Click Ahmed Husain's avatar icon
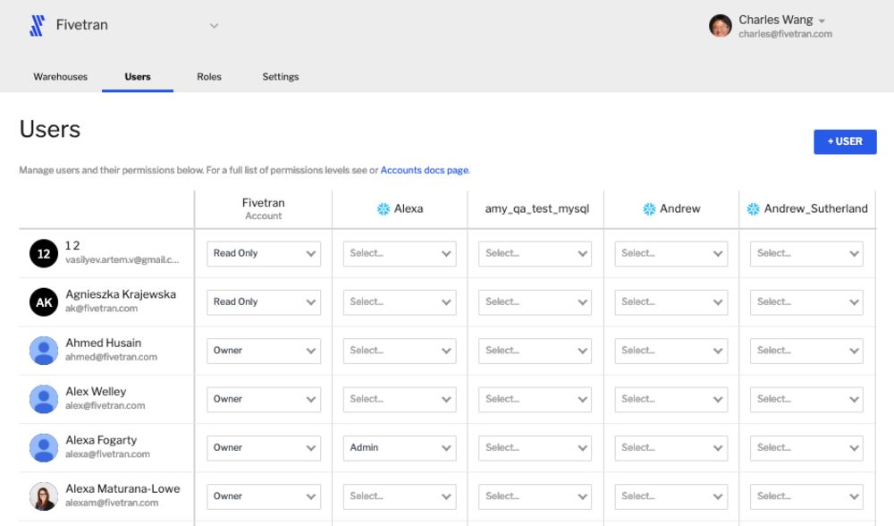Viewport: 894px width, 526px height. point(44,351)
